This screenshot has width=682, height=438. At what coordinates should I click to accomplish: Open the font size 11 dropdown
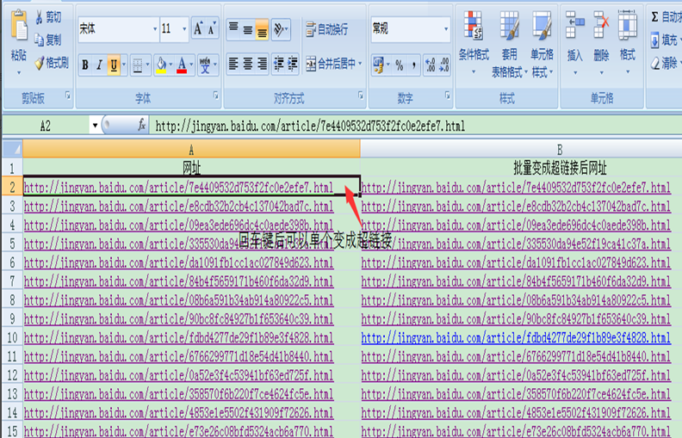pos(184,29)
